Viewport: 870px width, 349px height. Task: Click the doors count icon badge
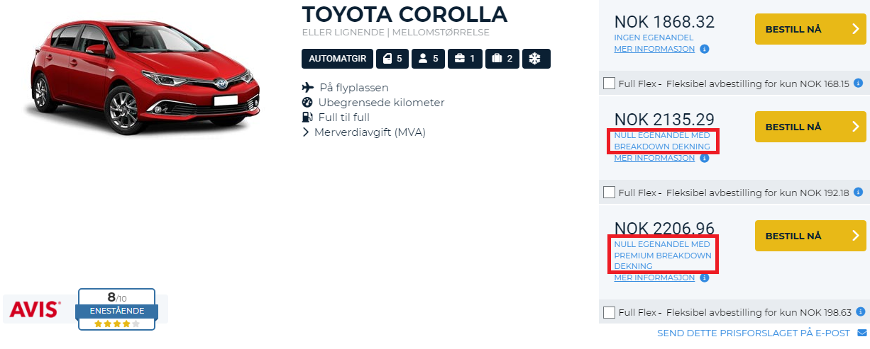click(392, 59)
